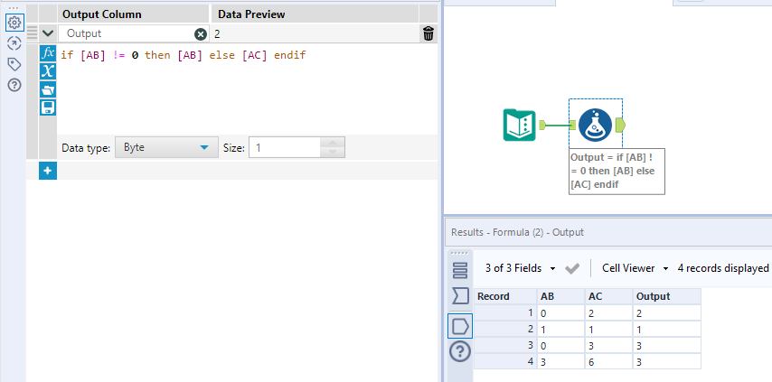Open Configuration gear icon in sidebar
The image size is (772, 382).
14,23
